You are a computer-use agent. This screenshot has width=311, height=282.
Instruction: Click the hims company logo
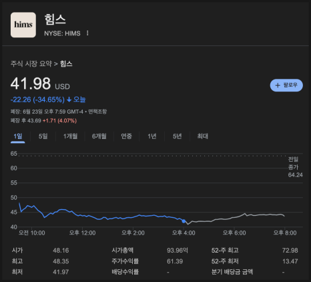coord(23,25)
